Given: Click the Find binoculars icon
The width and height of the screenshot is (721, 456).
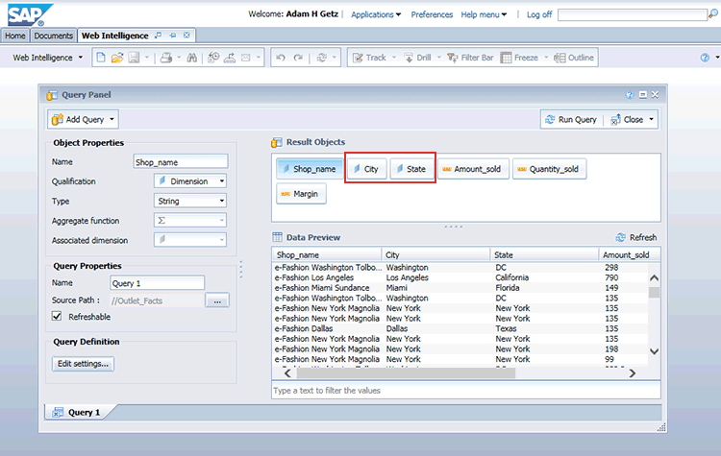Looking at the screenshot, I should click(x=191, y=58).
